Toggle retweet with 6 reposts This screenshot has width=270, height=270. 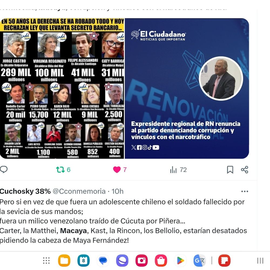click(63, 170)
